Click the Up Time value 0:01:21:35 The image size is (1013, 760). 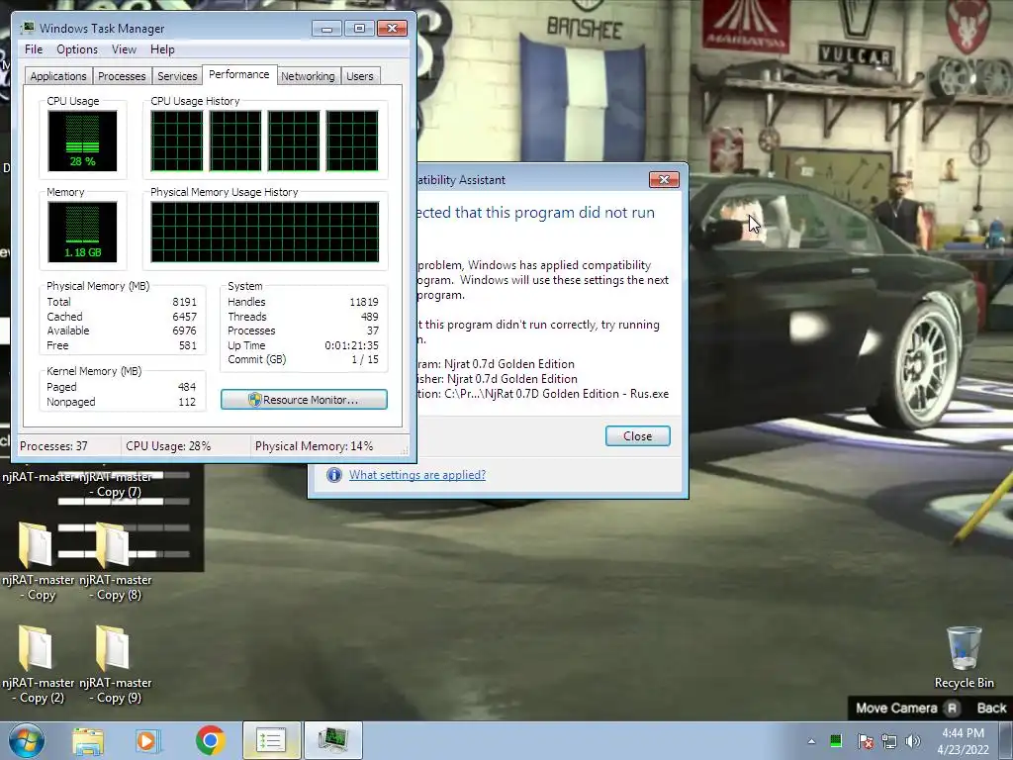point(351,345)
